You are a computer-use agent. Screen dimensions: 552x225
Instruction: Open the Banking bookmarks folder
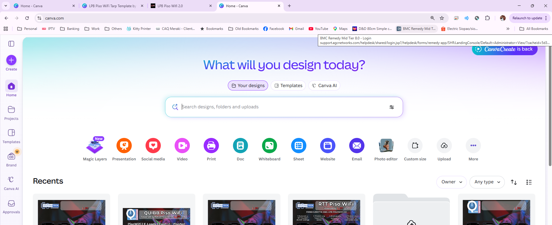tap(70, 29)
